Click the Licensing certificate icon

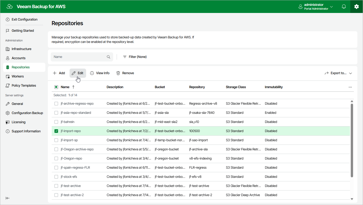(x=8, y=122)
